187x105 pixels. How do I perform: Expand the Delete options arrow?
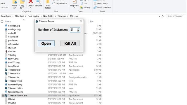30,8
